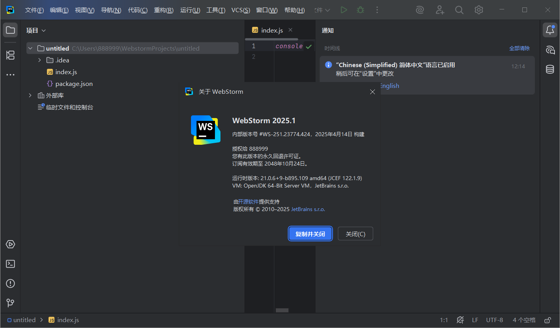Open the 代码(C) menu
The image size is (560, 328).
[x=138, y=10]
